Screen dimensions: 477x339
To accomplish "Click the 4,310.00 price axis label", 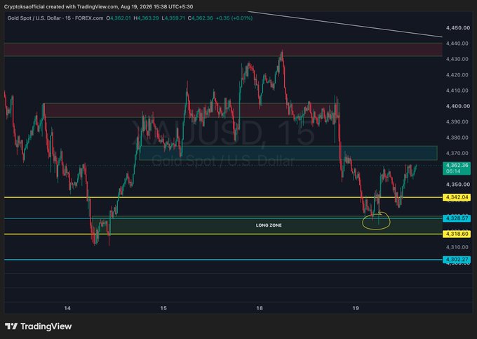I will point(457,247).
